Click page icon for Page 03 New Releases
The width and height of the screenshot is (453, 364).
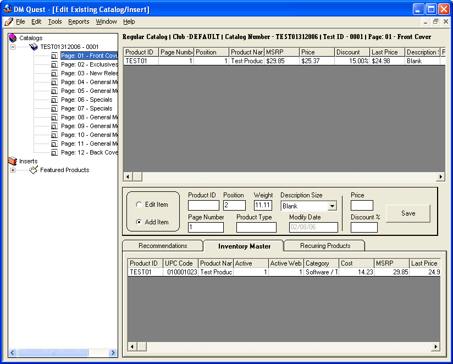click(x=54, y=73)
